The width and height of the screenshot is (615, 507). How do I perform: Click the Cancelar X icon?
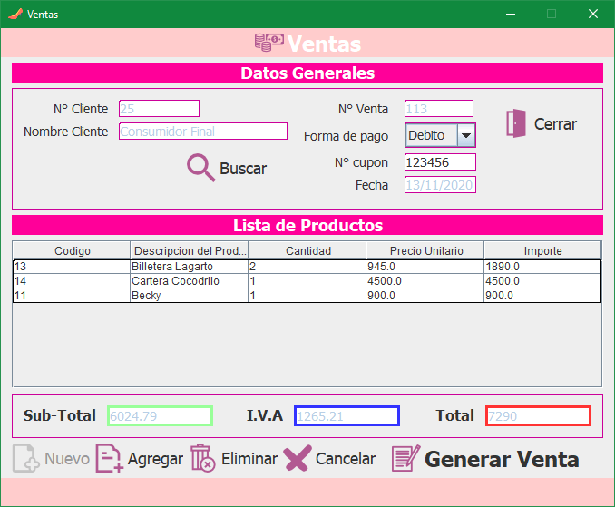(x=297, y=459)
